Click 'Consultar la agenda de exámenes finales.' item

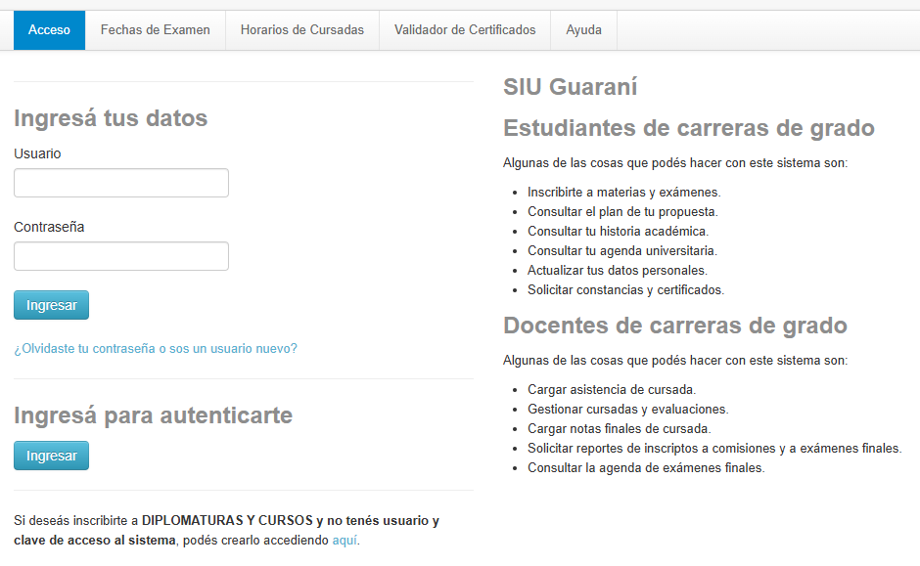(646, 468)
